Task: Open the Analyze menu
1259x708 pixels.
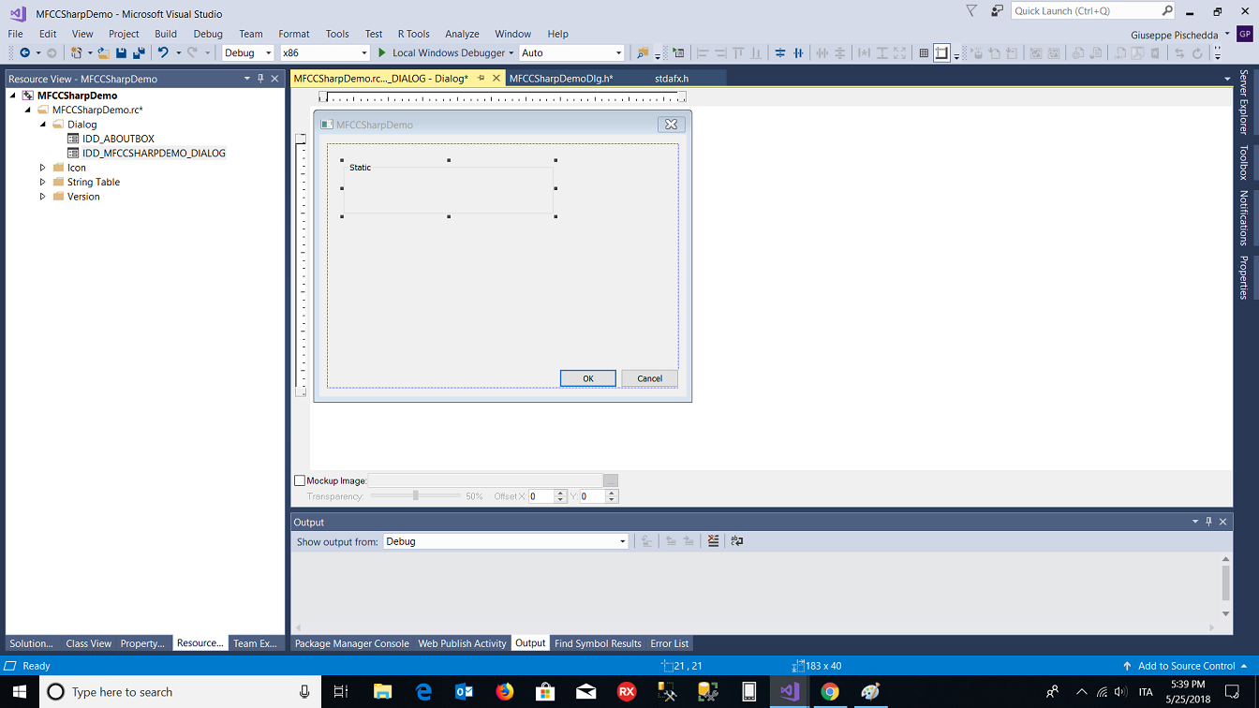Action: (x=462, y=34)
